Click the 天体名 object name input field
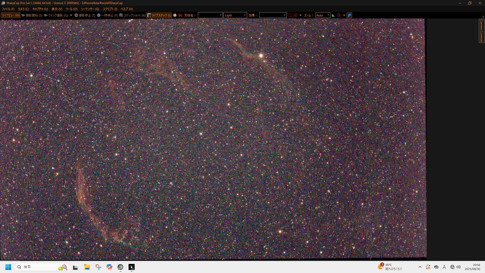485x273 pixels. [x=208, y=15]
